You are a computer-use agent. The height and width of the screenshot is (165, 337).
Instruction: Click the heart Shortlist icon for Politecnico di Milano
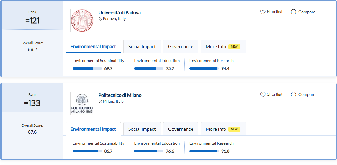(263, 95)
